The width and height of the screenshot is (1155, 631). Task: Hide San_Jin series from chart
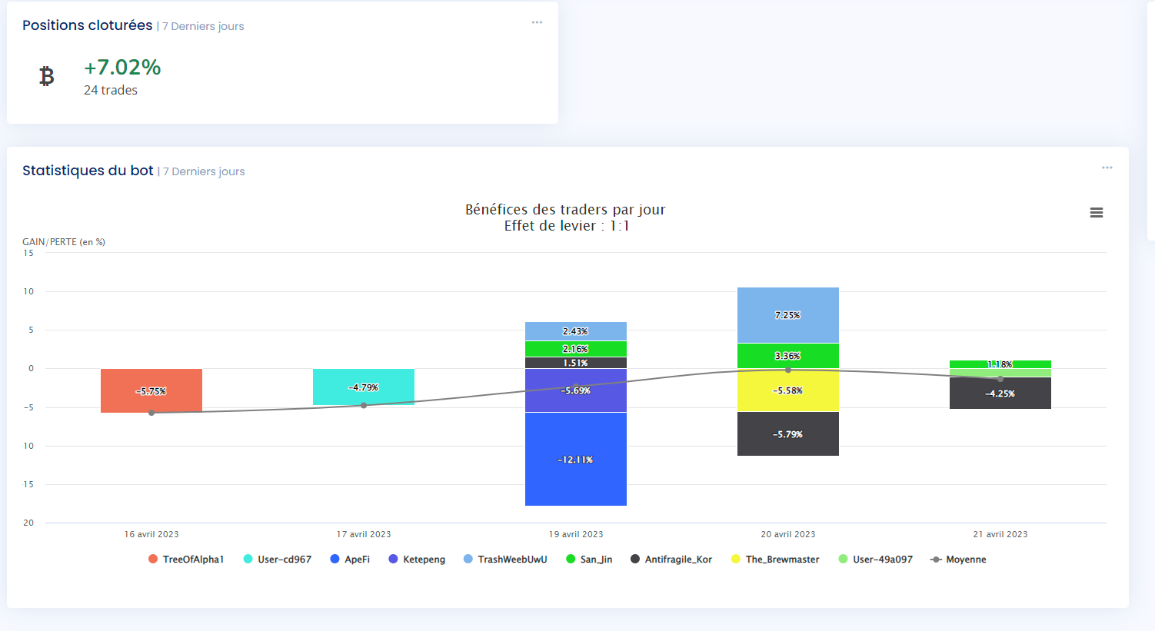pyautogui.click(x=595, y=560)
